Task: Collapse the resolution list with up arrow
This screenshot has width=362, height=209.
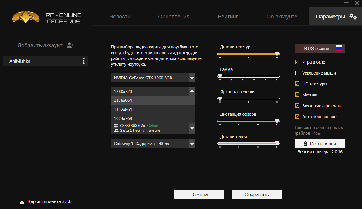Action: coord(192,91)
